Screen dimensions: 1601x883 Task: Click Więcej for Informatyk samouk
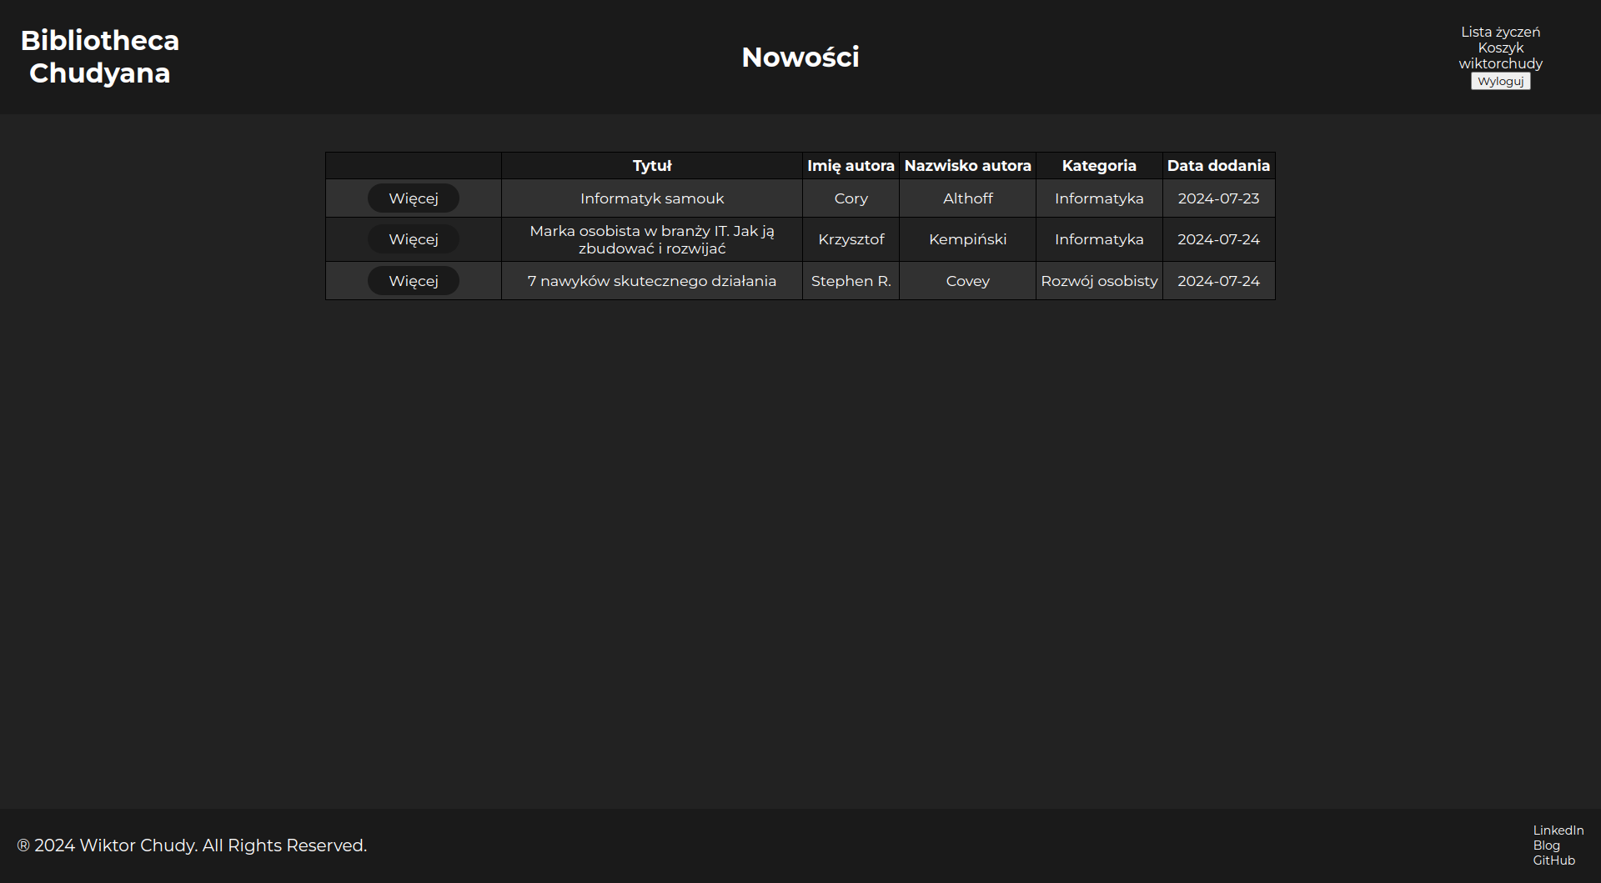coord(414,198)
